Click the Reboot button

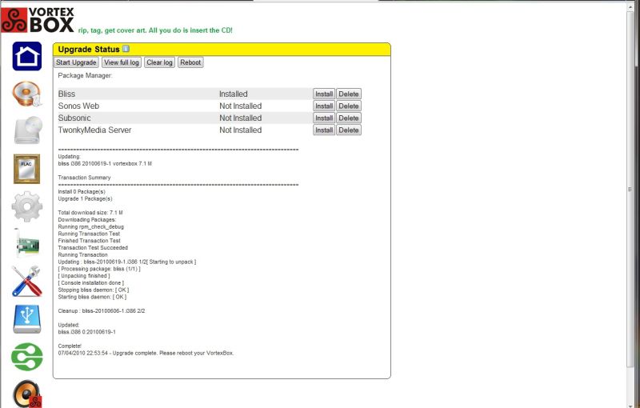190,62
